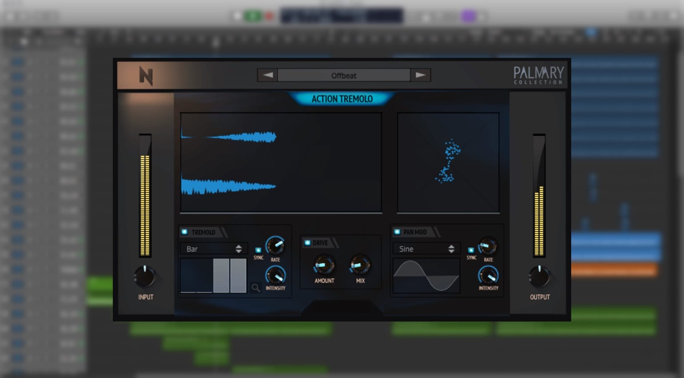
Task: Click the NoiseAsh logo icon
Action: point(147,76)
